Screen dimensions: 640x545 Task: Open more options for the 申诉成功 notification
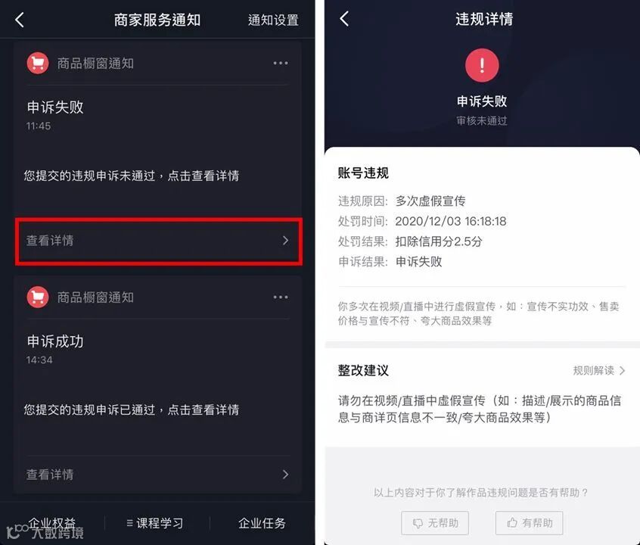tap(281, 297)
